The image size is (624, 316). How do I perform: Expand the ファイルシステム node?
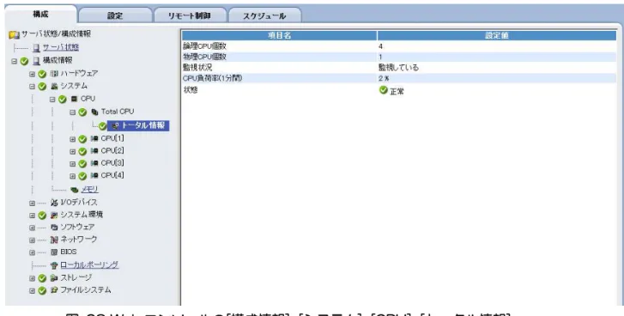(x=33, y=291)
